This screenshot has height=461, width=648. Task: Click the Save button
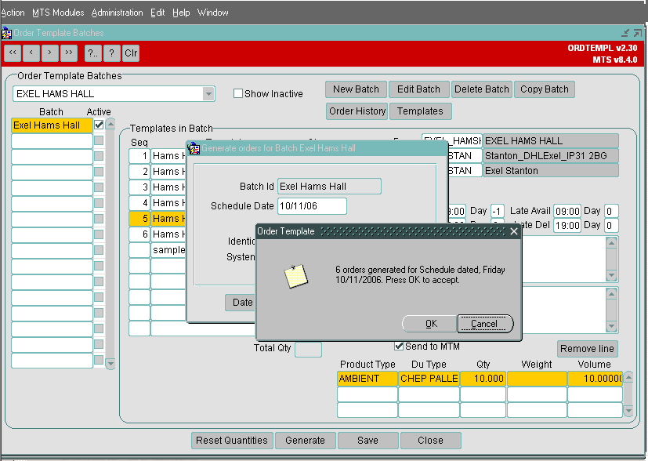coord(367,441)
